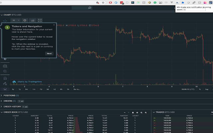Click the Go to... date button

coord(77,89)
